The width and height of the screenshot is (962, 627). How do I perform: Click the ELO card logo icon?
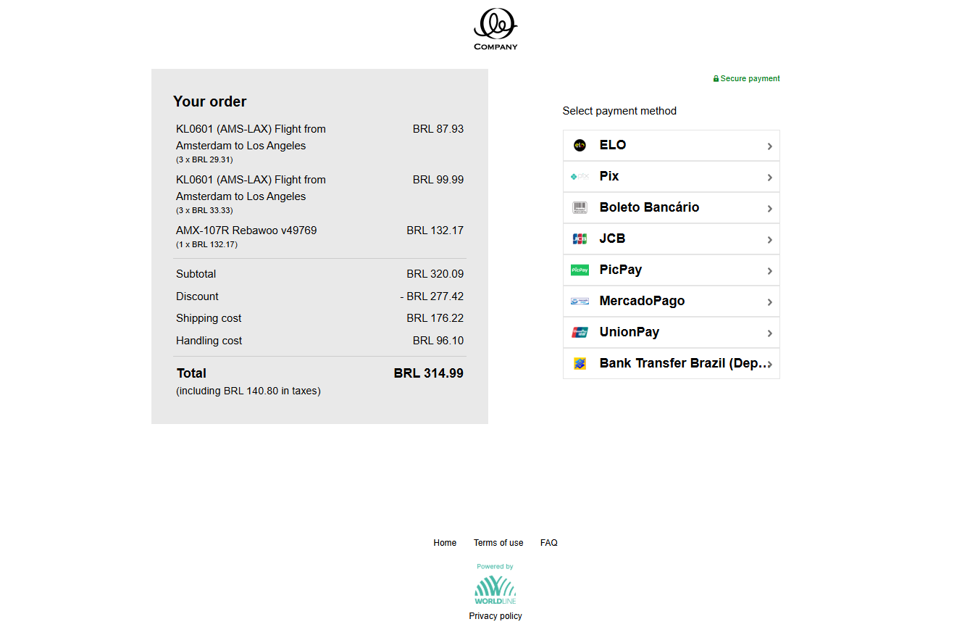coord(580,145)
